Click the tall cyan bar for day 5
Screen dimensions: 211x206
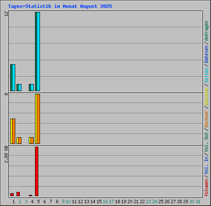coord(38,51)
